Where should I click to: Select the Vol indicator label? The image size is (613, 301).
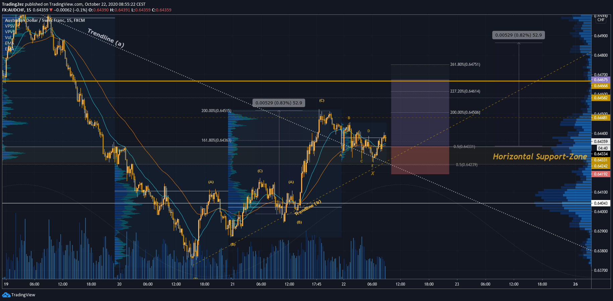[x=8, y=38]
